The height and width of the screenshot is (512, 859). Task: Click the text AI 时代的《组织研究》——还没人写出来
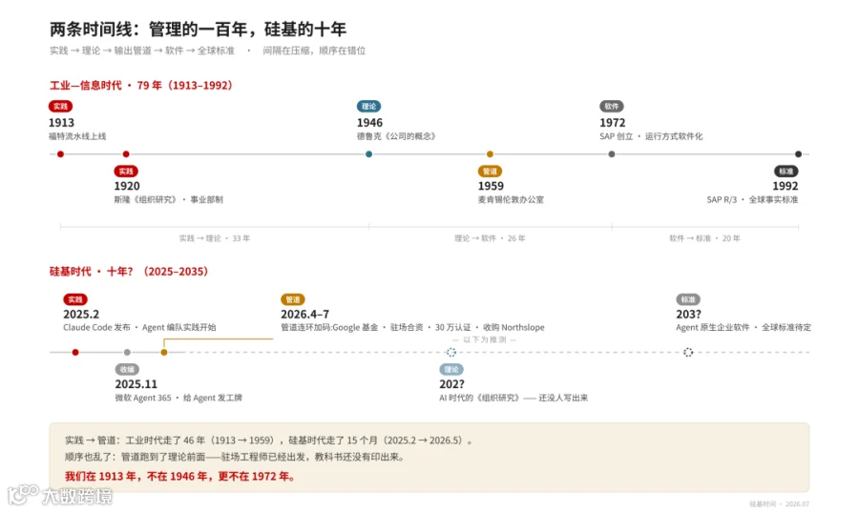[513, 398]
